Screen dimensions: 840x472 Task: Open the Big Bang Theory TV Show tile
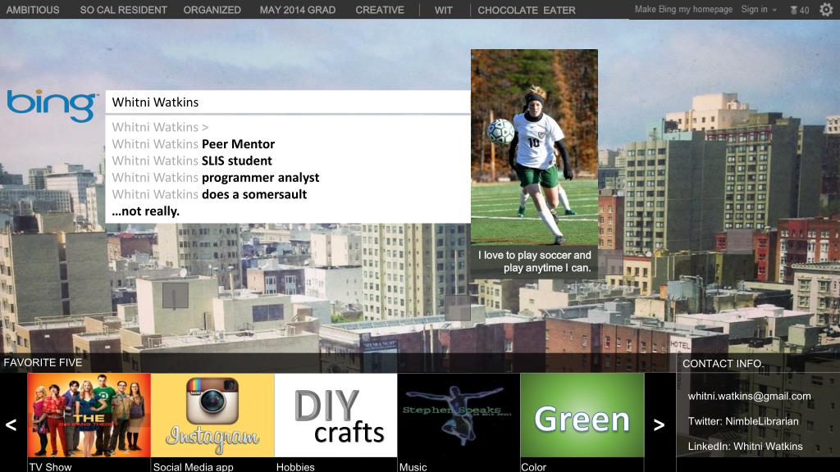tap(89, 415)
